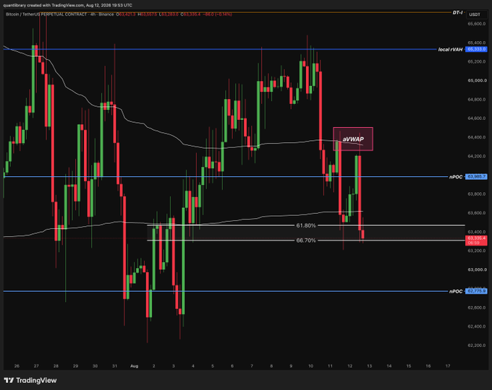Click date 10 on the time axis
This screenshot has width=492, height=390.
coord(310,366)
